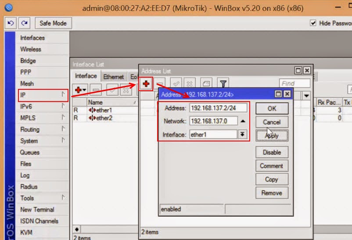Click Rx Packets column header
The image size is (352, 240).
[x=329, y=102]
